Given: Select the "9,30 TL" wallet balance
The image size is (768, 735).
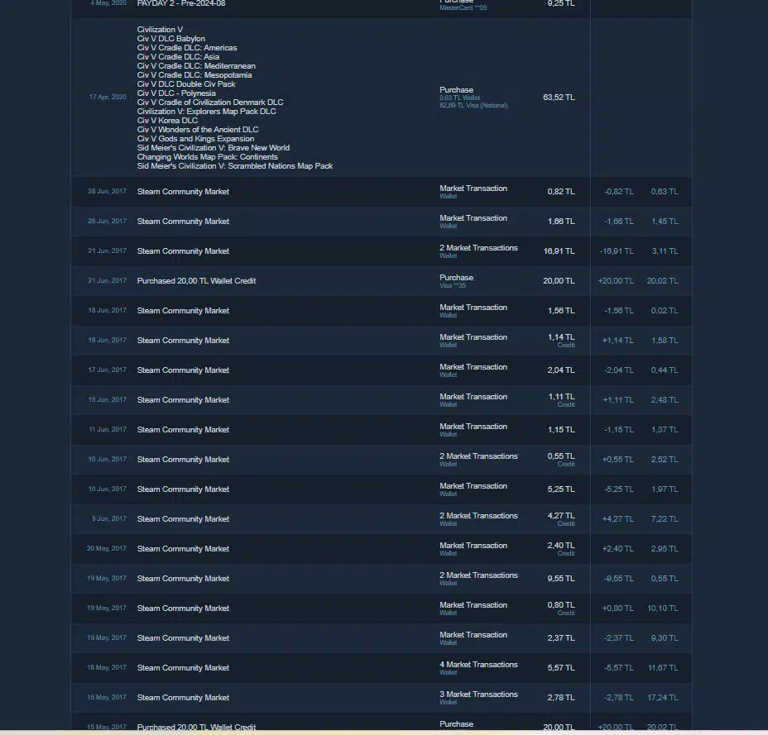Looking at the screenshot, I should point(665,638).
